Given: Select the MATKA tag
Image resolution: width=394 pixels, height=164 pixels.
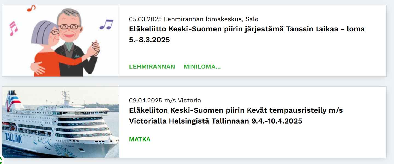Looking at the screenshot, I should click(x=140, y=139).
